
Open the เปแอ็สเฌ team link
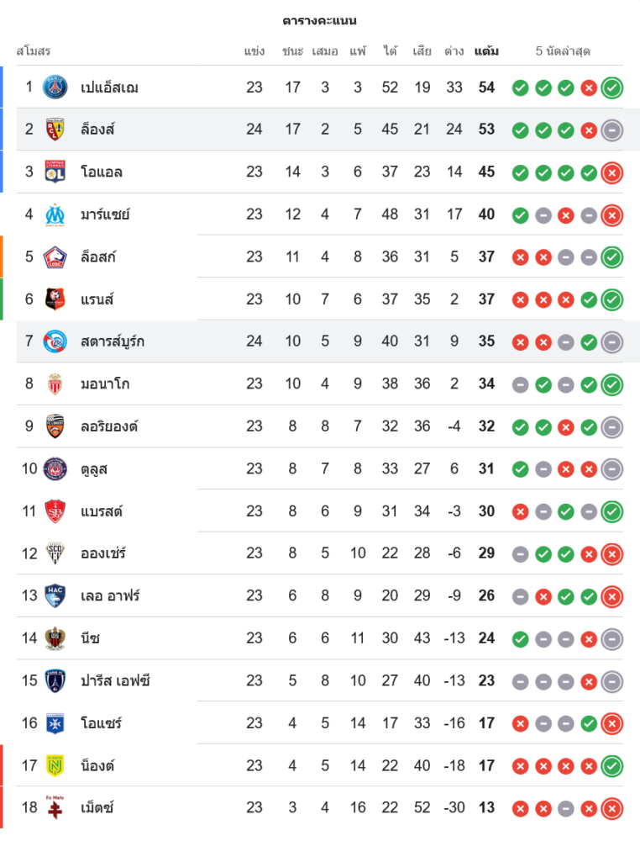[x=109, y=87]
